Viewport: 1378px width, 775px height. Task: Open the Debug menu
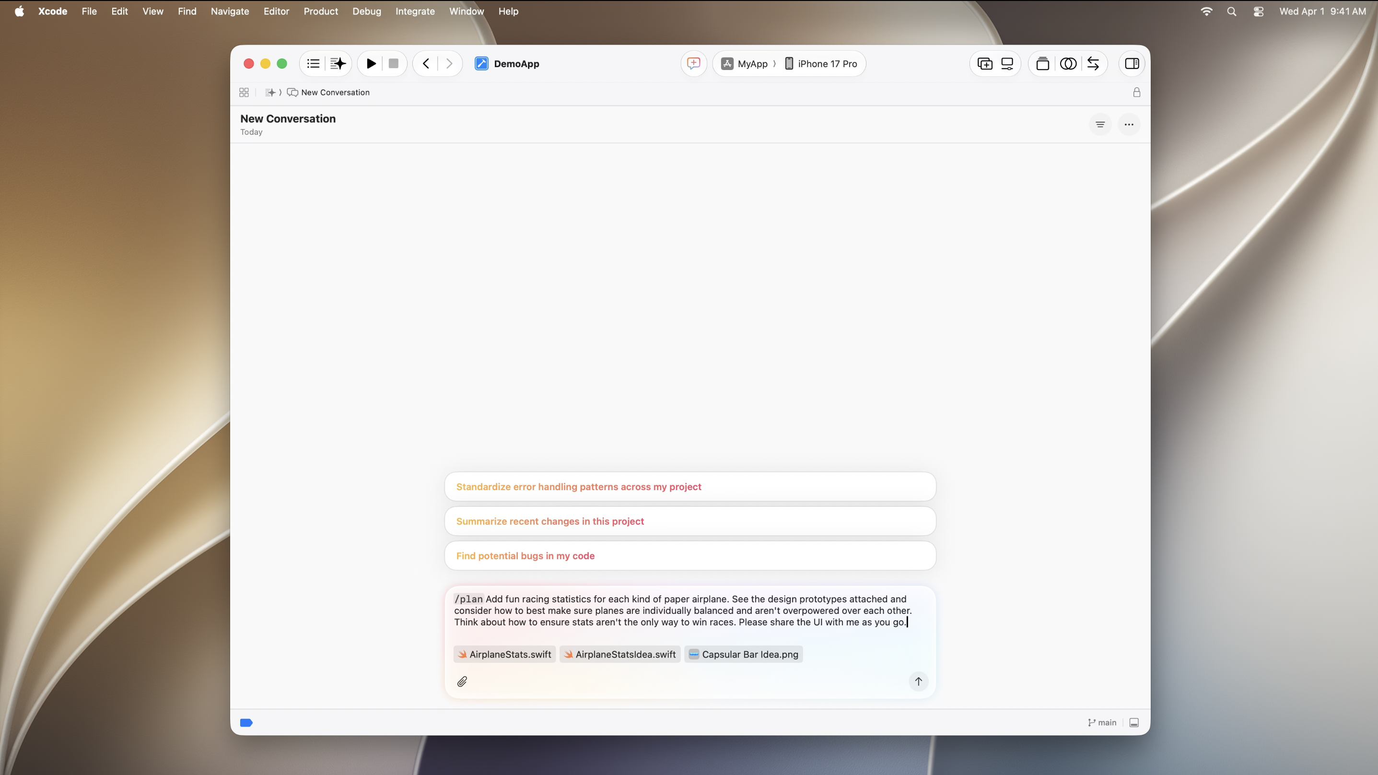pyautogui.click(x=367, y=11)
